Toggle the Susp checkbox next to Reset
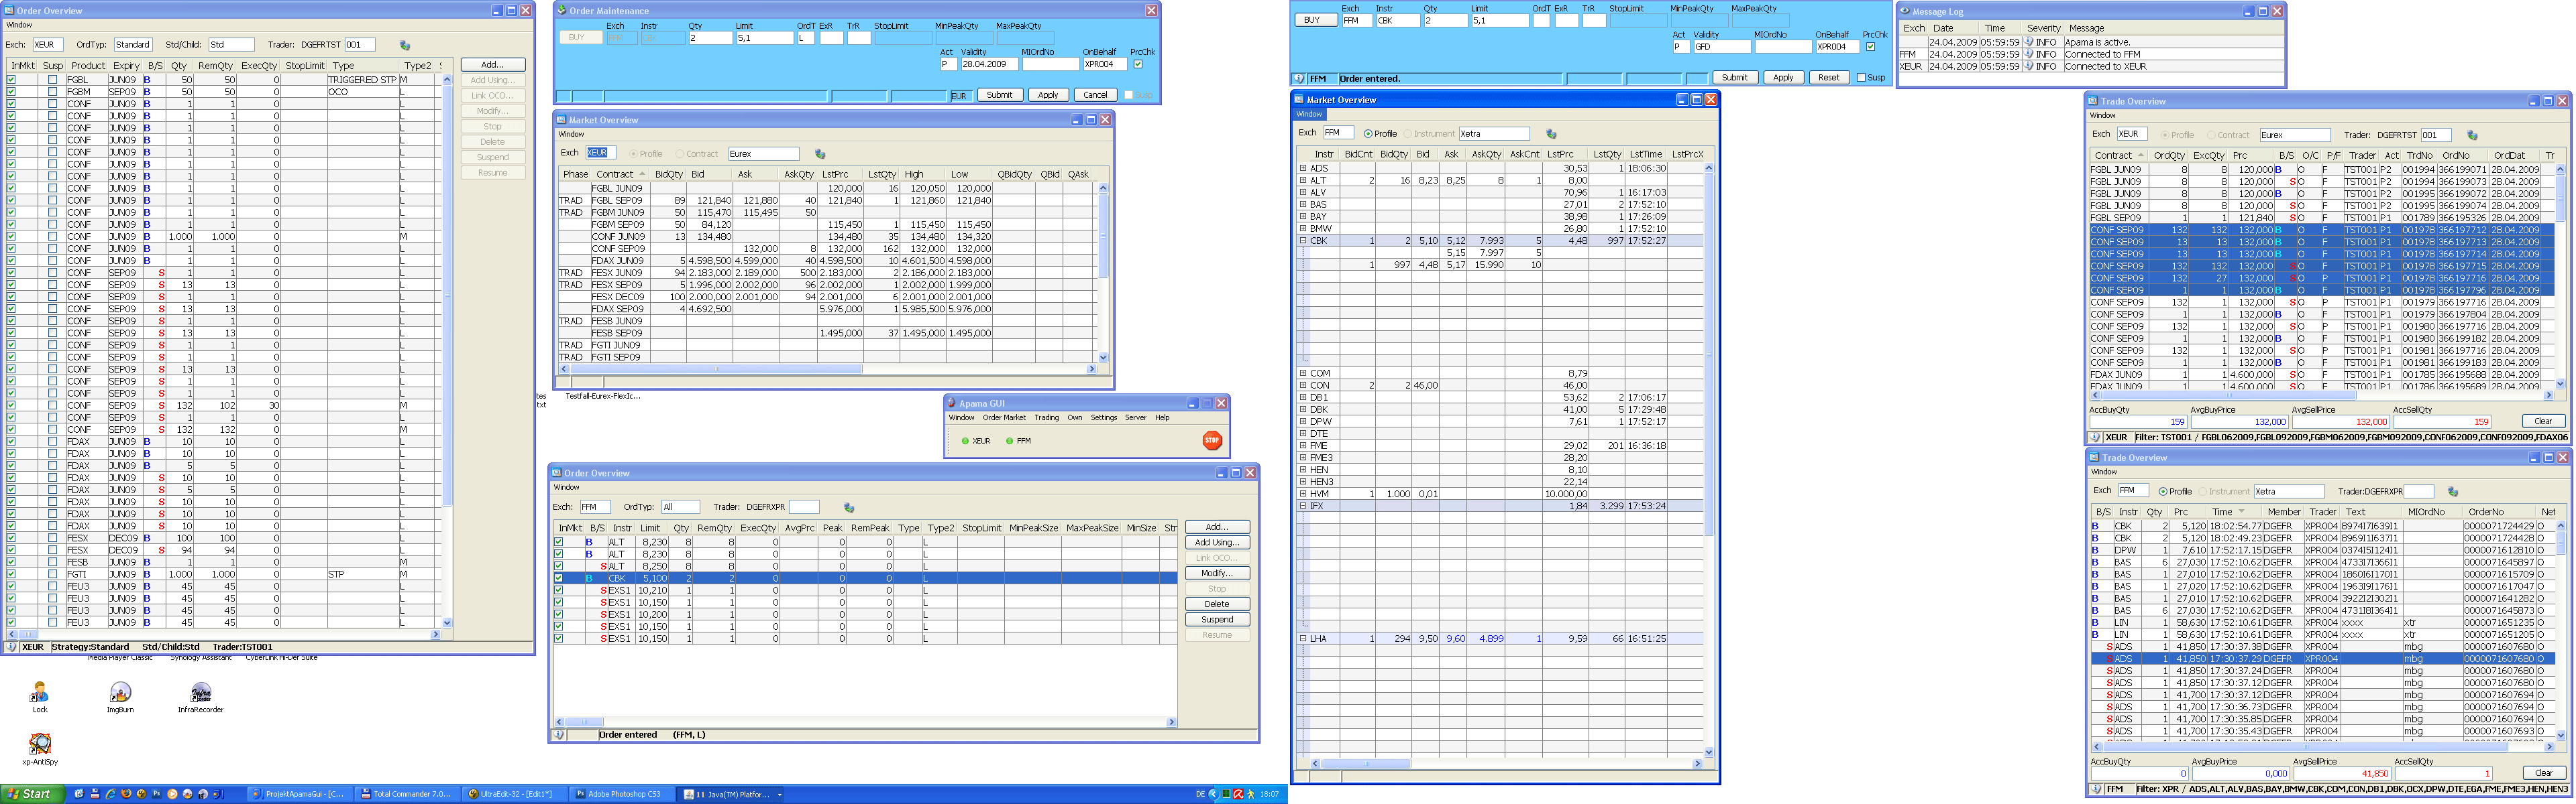Viewport: 2576px width, 804px height. click(1861, 78)
